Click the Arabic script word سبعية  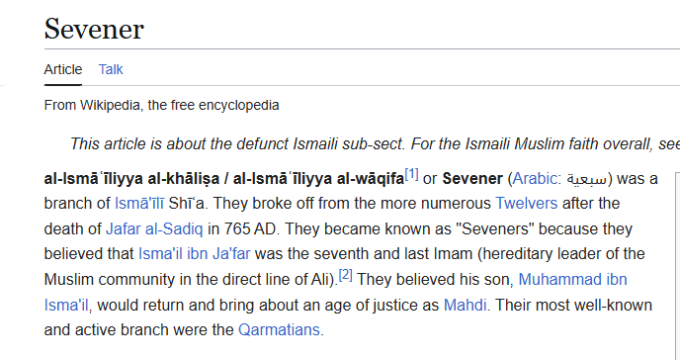(587, 179)
